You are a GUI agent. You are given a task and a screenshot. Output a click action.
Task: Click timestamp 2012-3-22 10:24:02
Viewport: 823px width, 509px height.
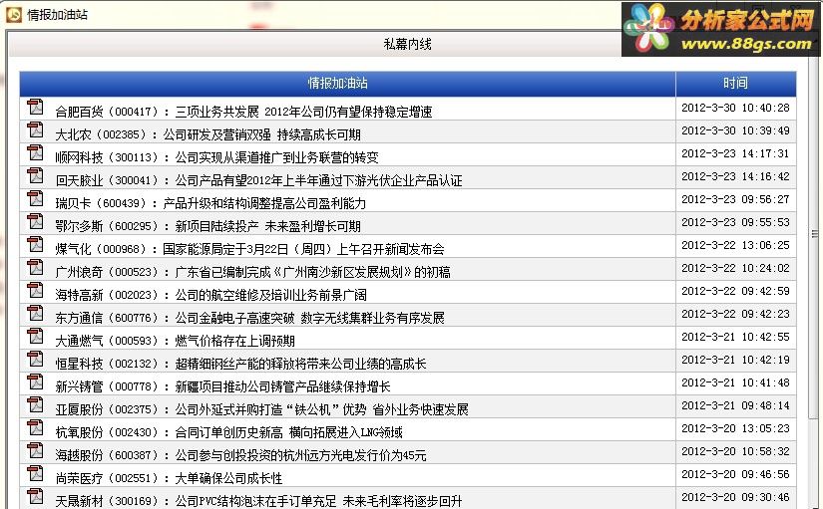[x=735, y=268]
